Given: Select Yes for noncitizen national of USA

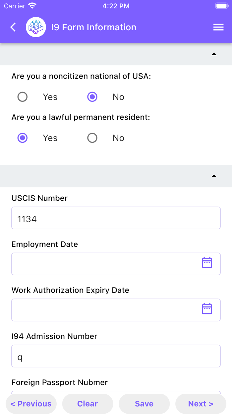Looking at the screenshot, I should tap(22, 97).
